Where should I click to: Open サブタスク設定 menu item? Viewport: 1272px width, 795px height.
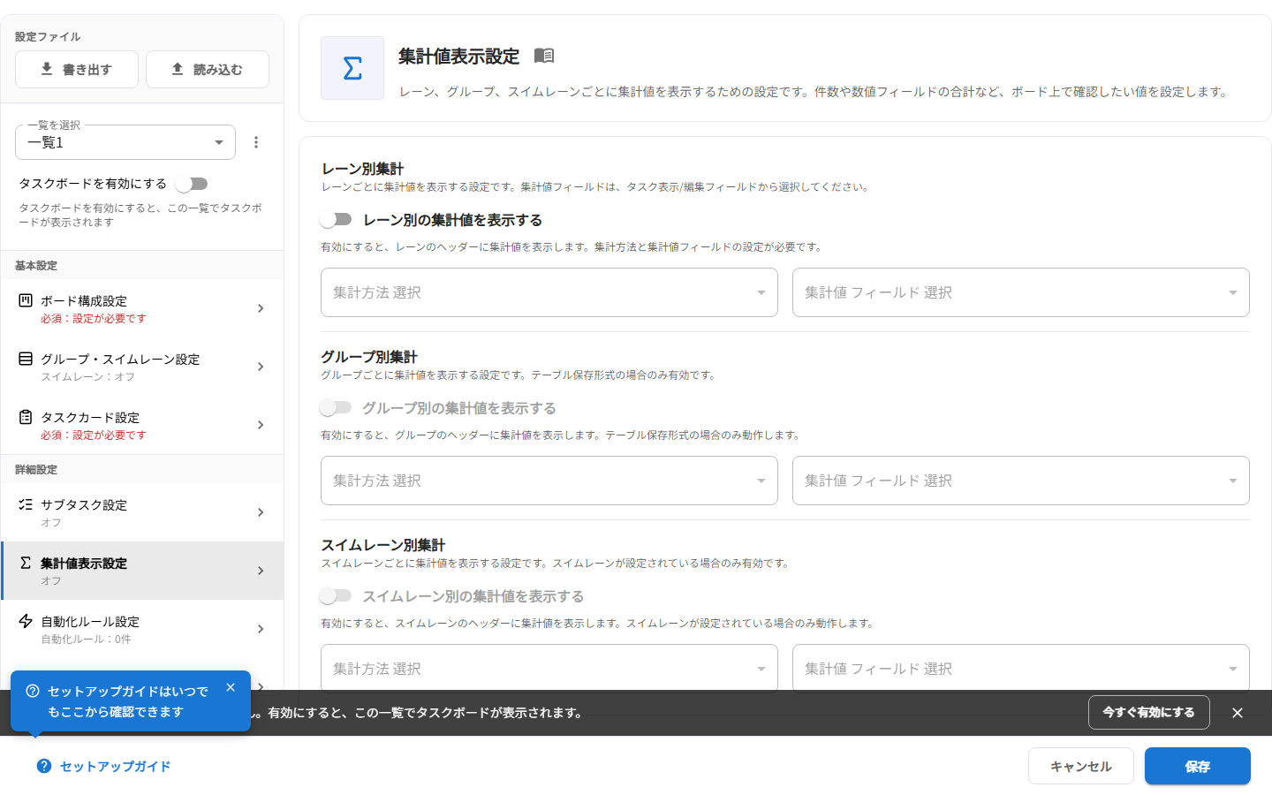tap(142, 512)
